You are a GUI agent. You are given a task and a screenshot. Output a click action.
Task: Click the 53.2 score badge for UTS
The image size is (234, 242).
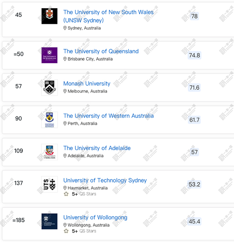point(194,184)
